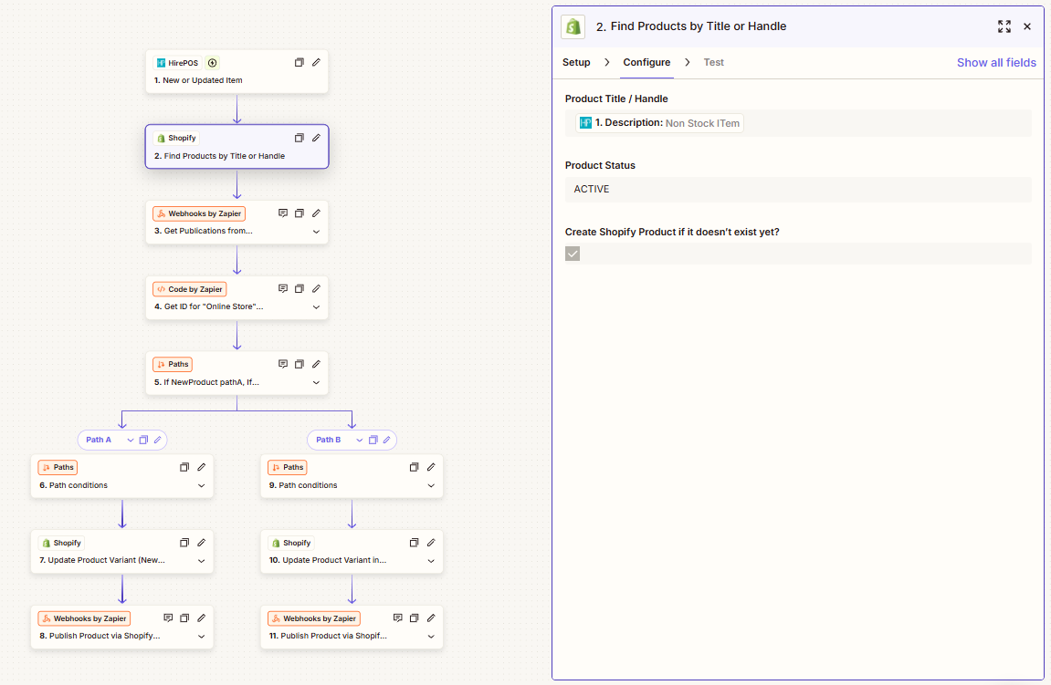1051x685 pixels.
Task: Click the HirePOS app badge on step 1
Action: [x=178, y=63]
